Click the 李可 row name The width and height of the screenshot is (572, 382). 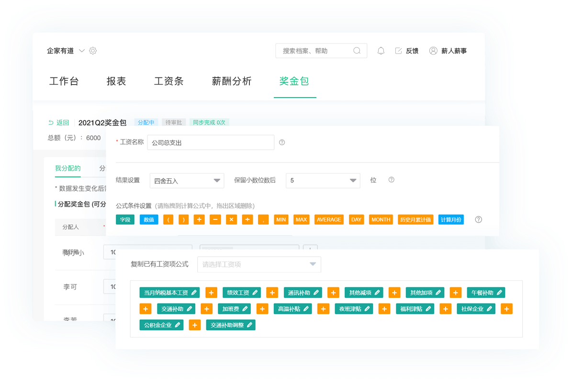(70, 287)
